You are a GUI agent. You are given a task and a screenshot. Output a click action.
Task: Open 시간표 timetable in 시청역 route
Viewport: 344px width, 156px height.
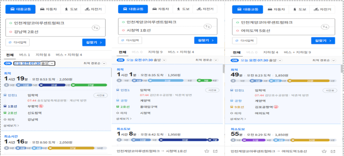212,90
